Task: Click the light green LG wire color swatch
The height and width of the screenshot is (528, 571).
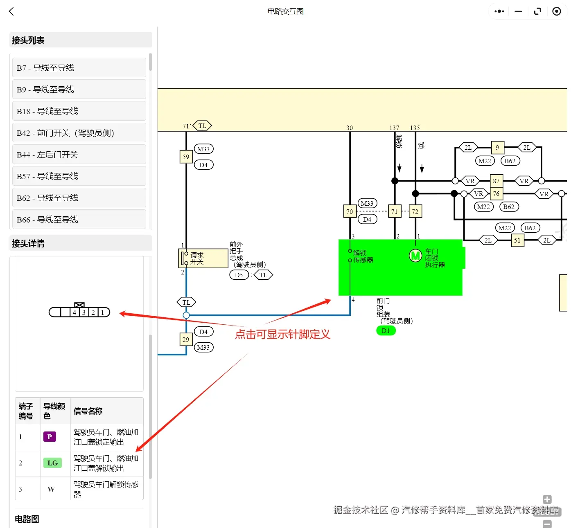Action: (x=52, y=463)
